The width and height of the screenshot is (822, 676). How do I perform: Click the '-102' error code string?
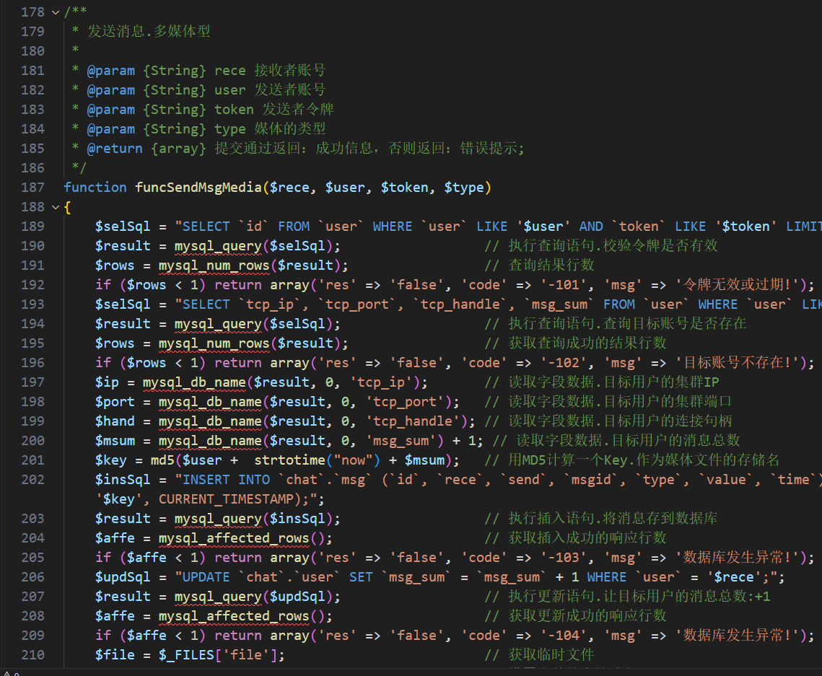point(564,363)
